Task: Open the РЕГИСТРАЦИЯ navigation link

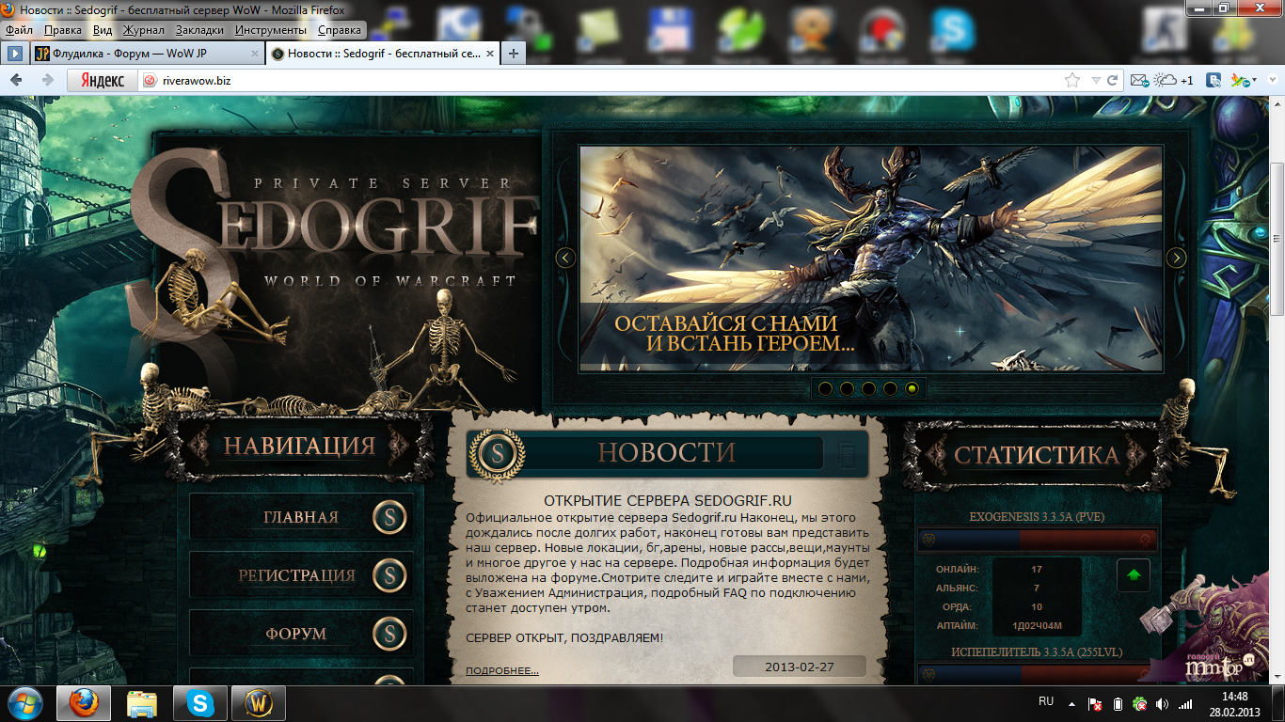Action: coord(301,575)
